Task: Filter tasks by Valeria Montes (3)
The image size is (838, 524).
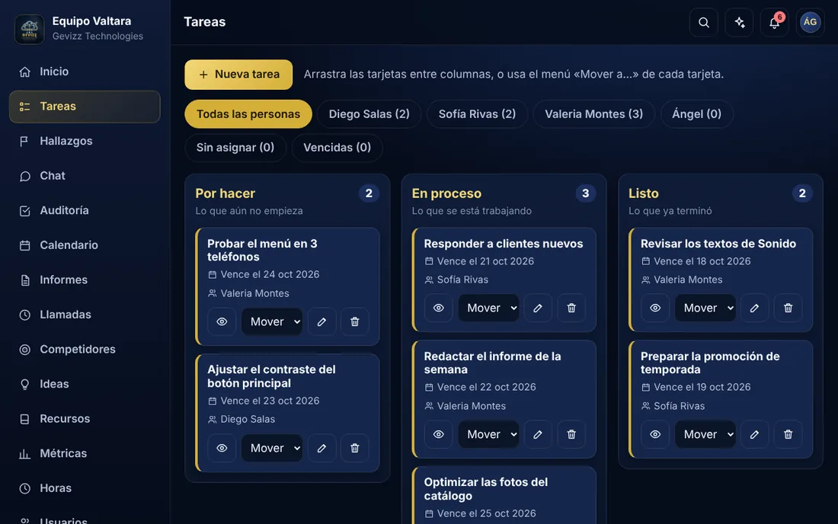Action: (x=593, y=113)
